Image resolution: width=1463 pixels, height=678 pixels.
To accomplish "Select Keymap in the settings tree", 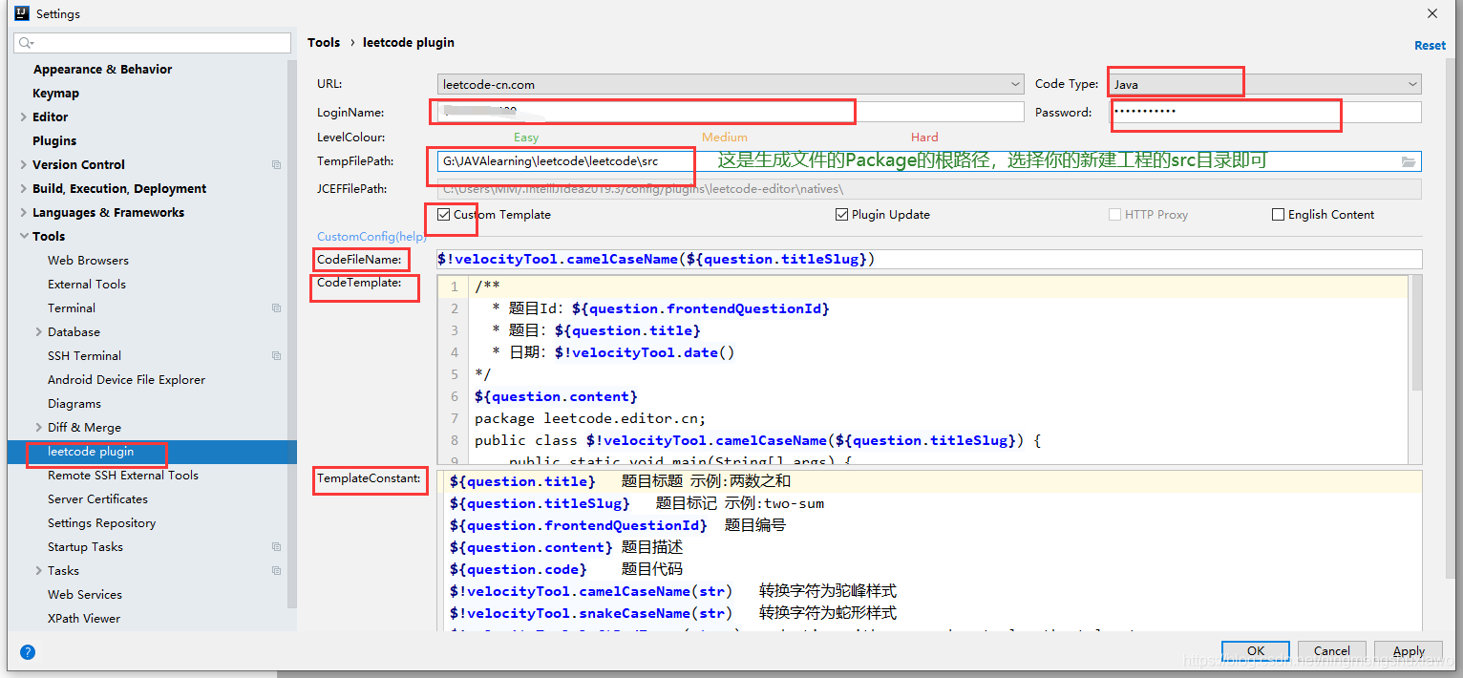I will click(x=55, y=94).
